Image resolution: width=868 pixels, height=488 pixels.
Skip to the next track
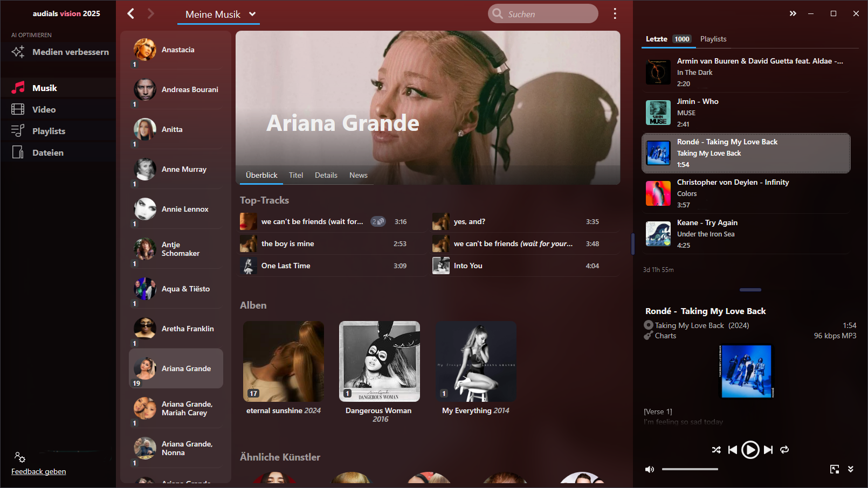pyautogui.click(x=768, y=450)
